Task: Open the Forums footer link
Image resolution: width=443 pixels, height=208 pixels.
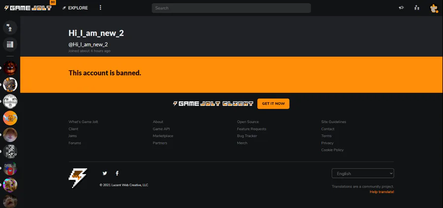Action: (x=75, y=143)
